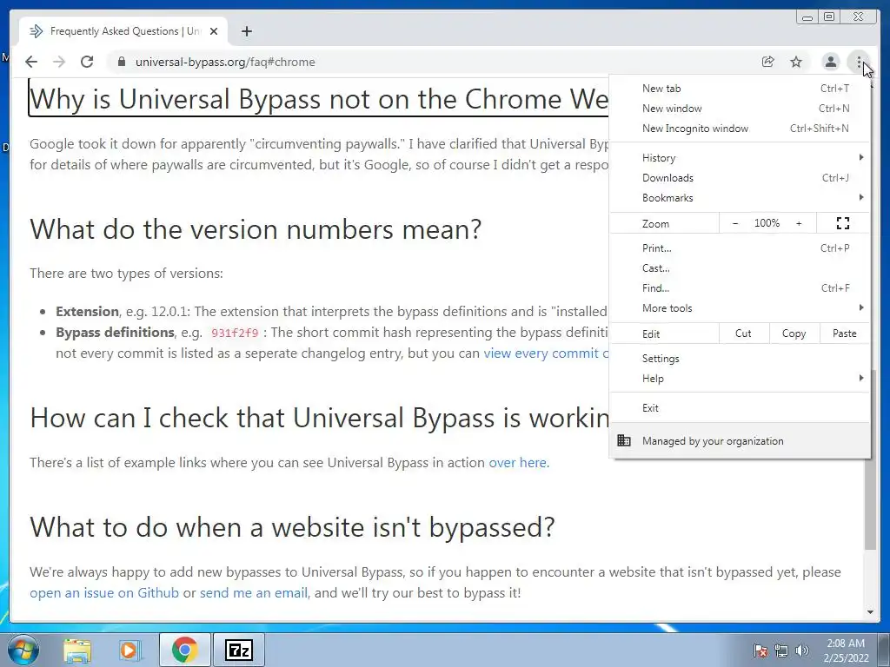Close the Frequently Asked Questions tab

click(x=214, y=31)
